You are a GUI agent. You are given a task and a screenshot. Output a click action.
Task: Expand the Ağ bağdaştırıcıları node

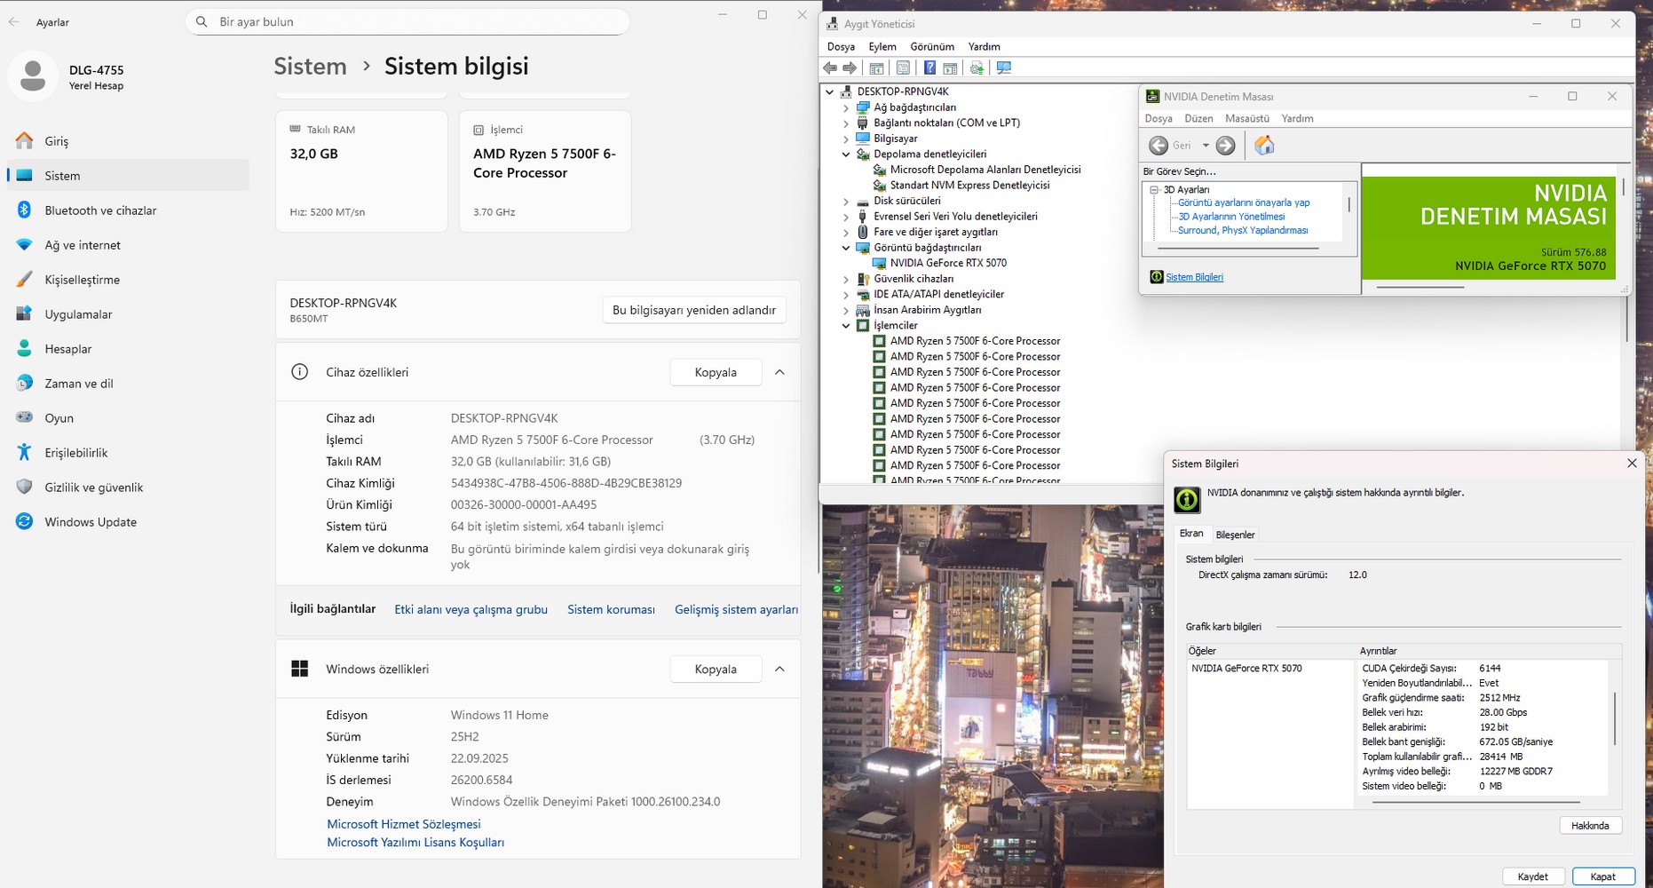click(846, 107)
